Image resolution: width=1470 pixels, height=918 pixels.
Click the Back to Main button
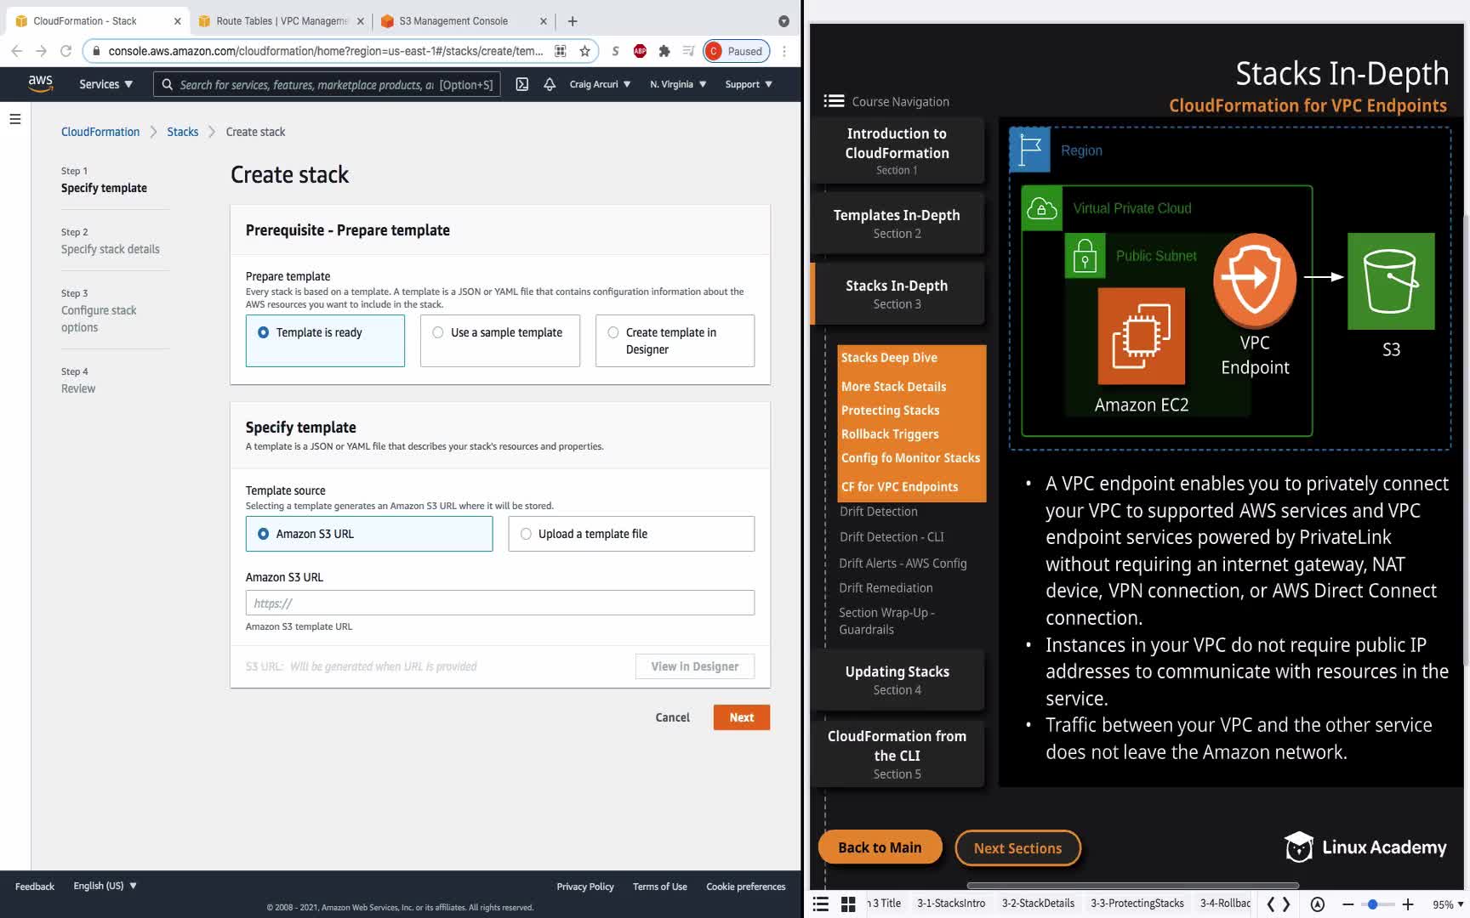click(x=880, y=847)
